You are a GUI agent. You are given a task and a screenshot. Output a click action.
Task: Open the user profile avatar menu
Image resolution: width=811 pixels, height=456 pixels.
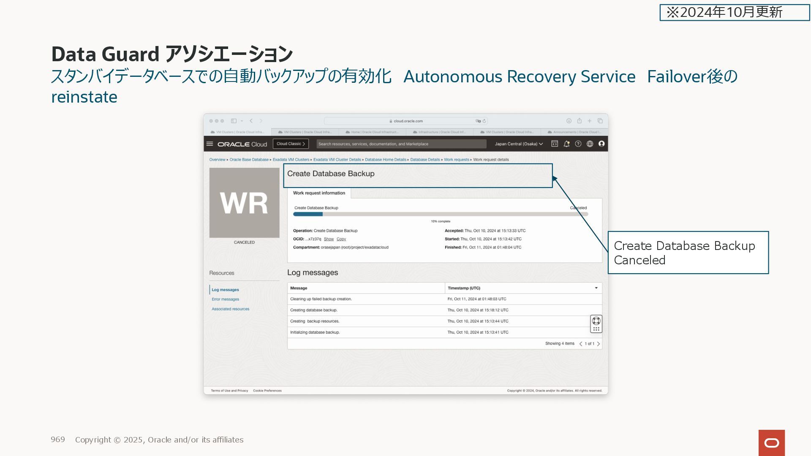[601, 144]
